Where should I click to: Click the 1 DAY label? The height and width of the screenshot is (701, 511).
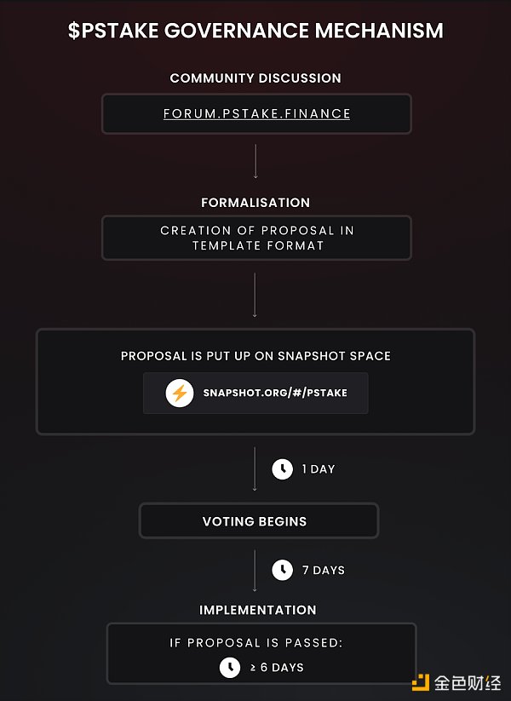coord(319,469)
